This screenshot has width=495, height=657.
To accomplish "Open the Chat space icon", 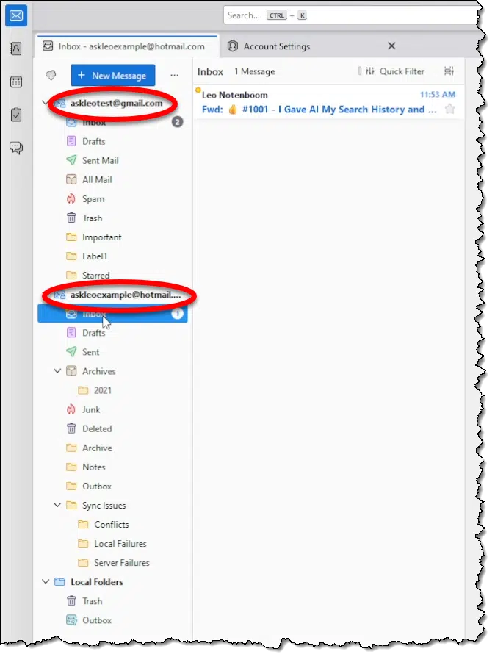I will point(16,148).
